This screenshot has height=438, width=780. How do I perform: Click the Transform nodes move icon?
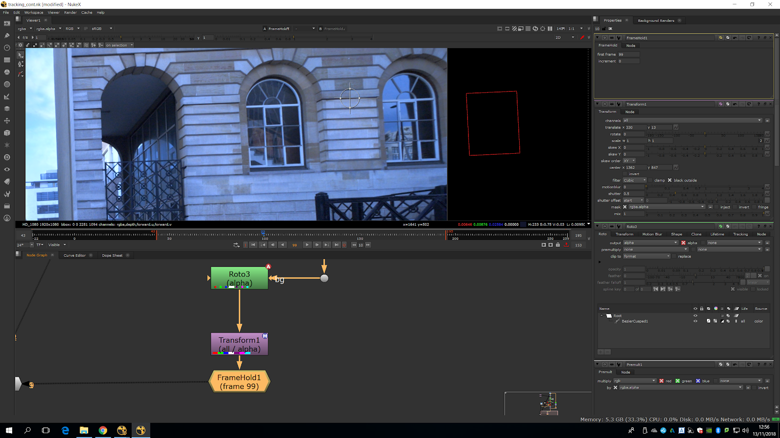click(7, 121)
